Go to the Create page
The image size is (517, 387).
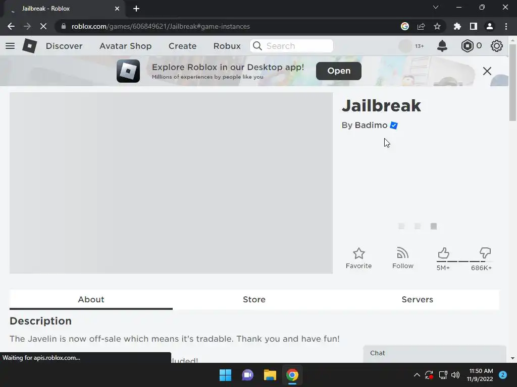(183, 46)
